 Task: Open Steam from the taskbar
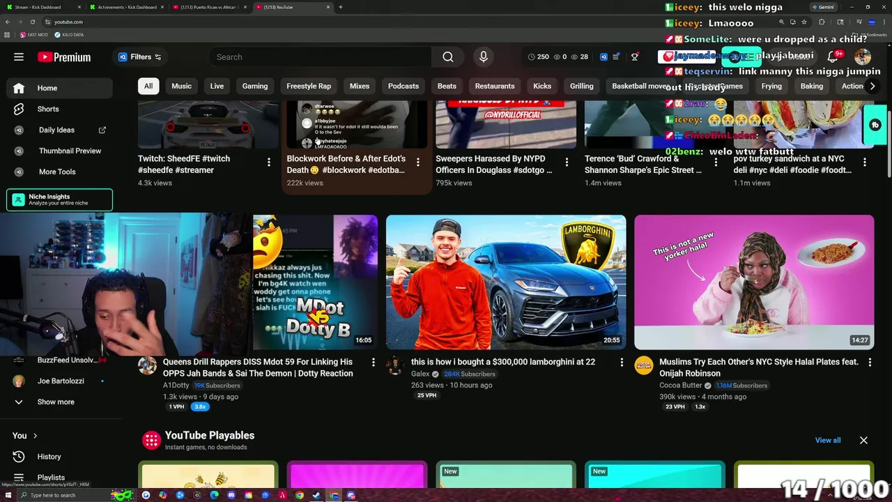316,496
